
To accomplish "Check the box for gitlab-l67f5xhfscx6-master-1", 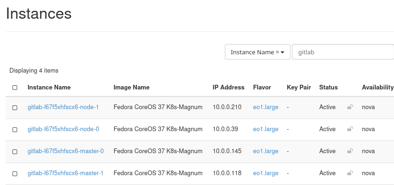I will click(x=15, y=174).
